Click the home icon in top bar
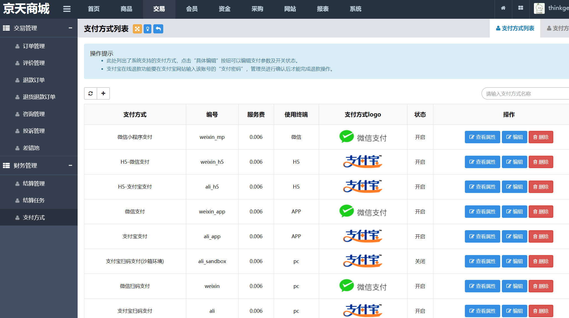569x318 pixels. [x=503, y=8]
